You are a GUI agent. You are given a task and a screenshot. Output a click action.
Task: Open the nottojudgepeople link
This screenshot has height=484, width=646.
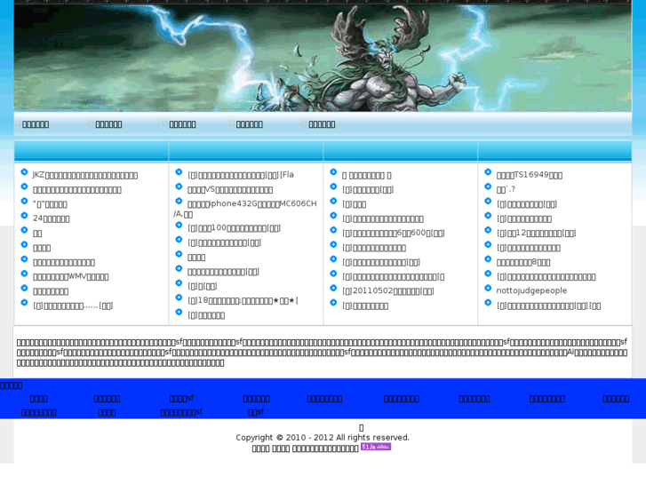(531, 290)
